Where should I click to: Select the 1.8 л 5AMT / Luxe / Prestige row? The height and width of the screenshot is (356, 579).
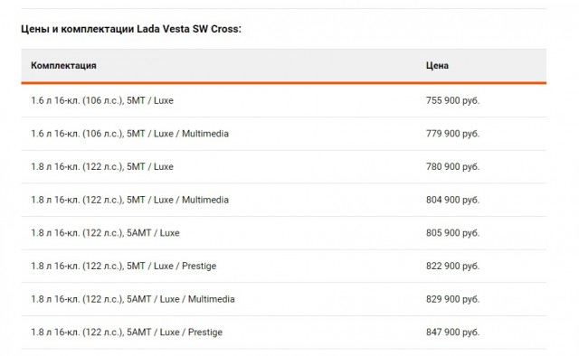pyautogui.click(x=283, y=333)
